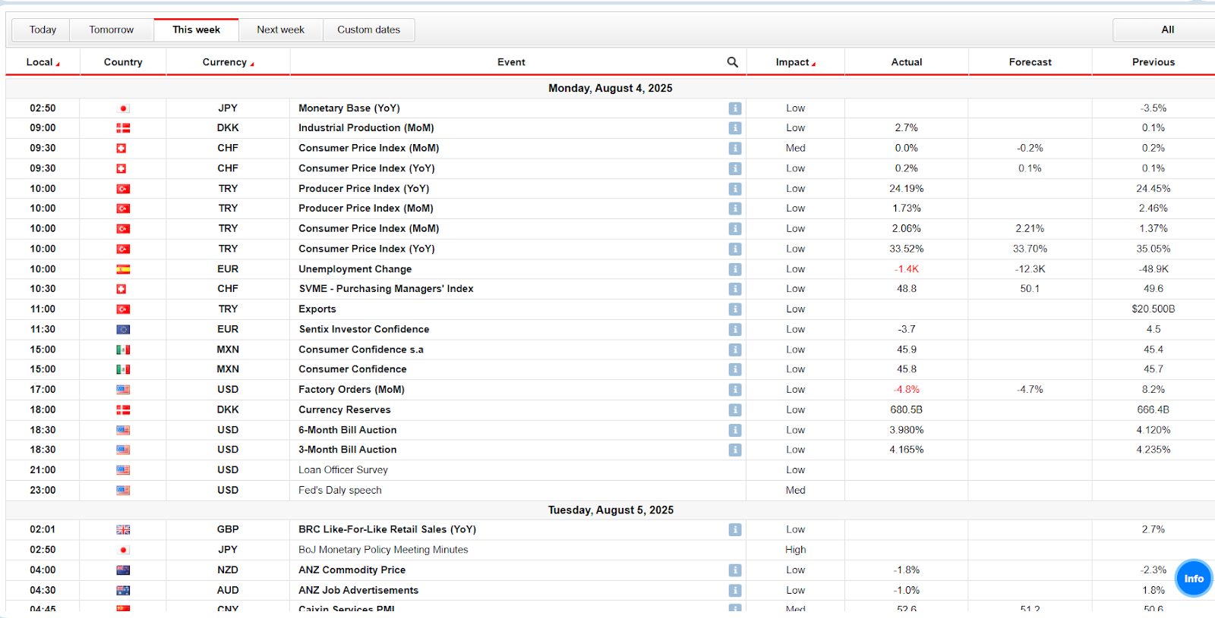Click the AUD currency cell
1215x618 pixels.
228,591
